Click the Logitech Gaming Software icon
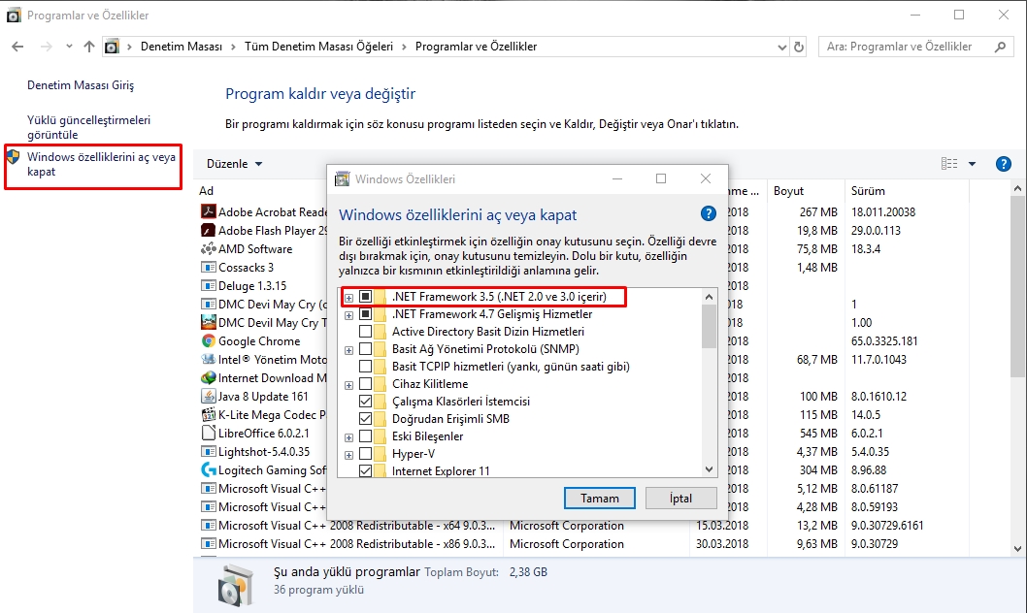Screen dimensions: 1027x613 (x=209, y=469)
